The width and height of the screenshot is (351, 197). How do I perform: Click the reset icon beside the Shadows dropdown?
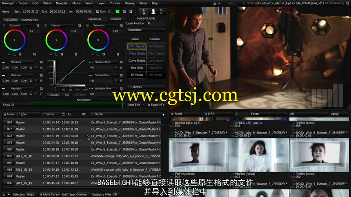coord(41,62)
